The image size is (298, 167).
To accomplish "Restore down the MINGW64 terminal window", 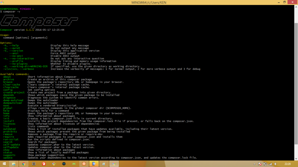I will [285, 2].
